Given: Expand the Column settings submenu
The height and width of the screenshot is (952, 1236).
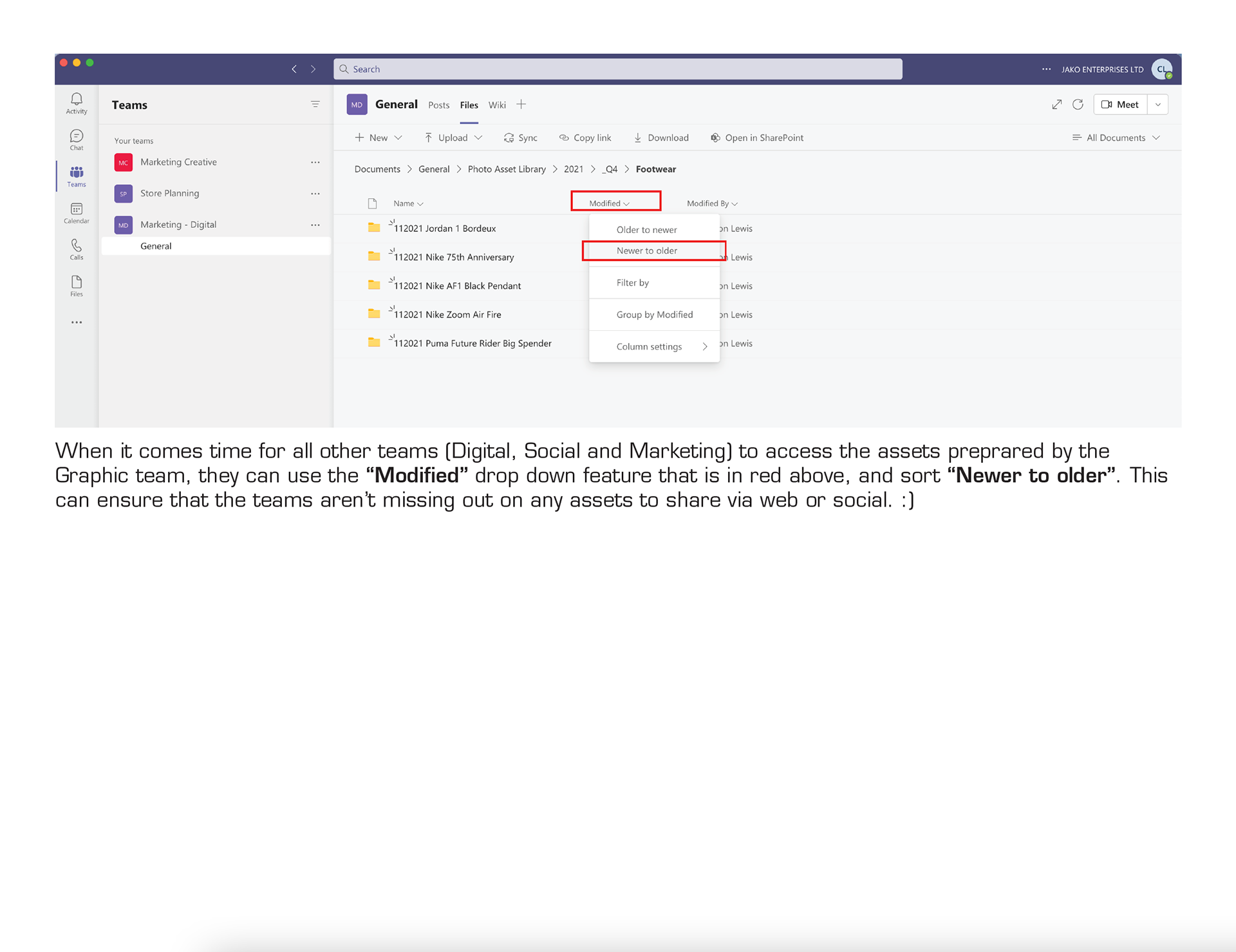Looking at the screenshot, I should click(654, 346).
